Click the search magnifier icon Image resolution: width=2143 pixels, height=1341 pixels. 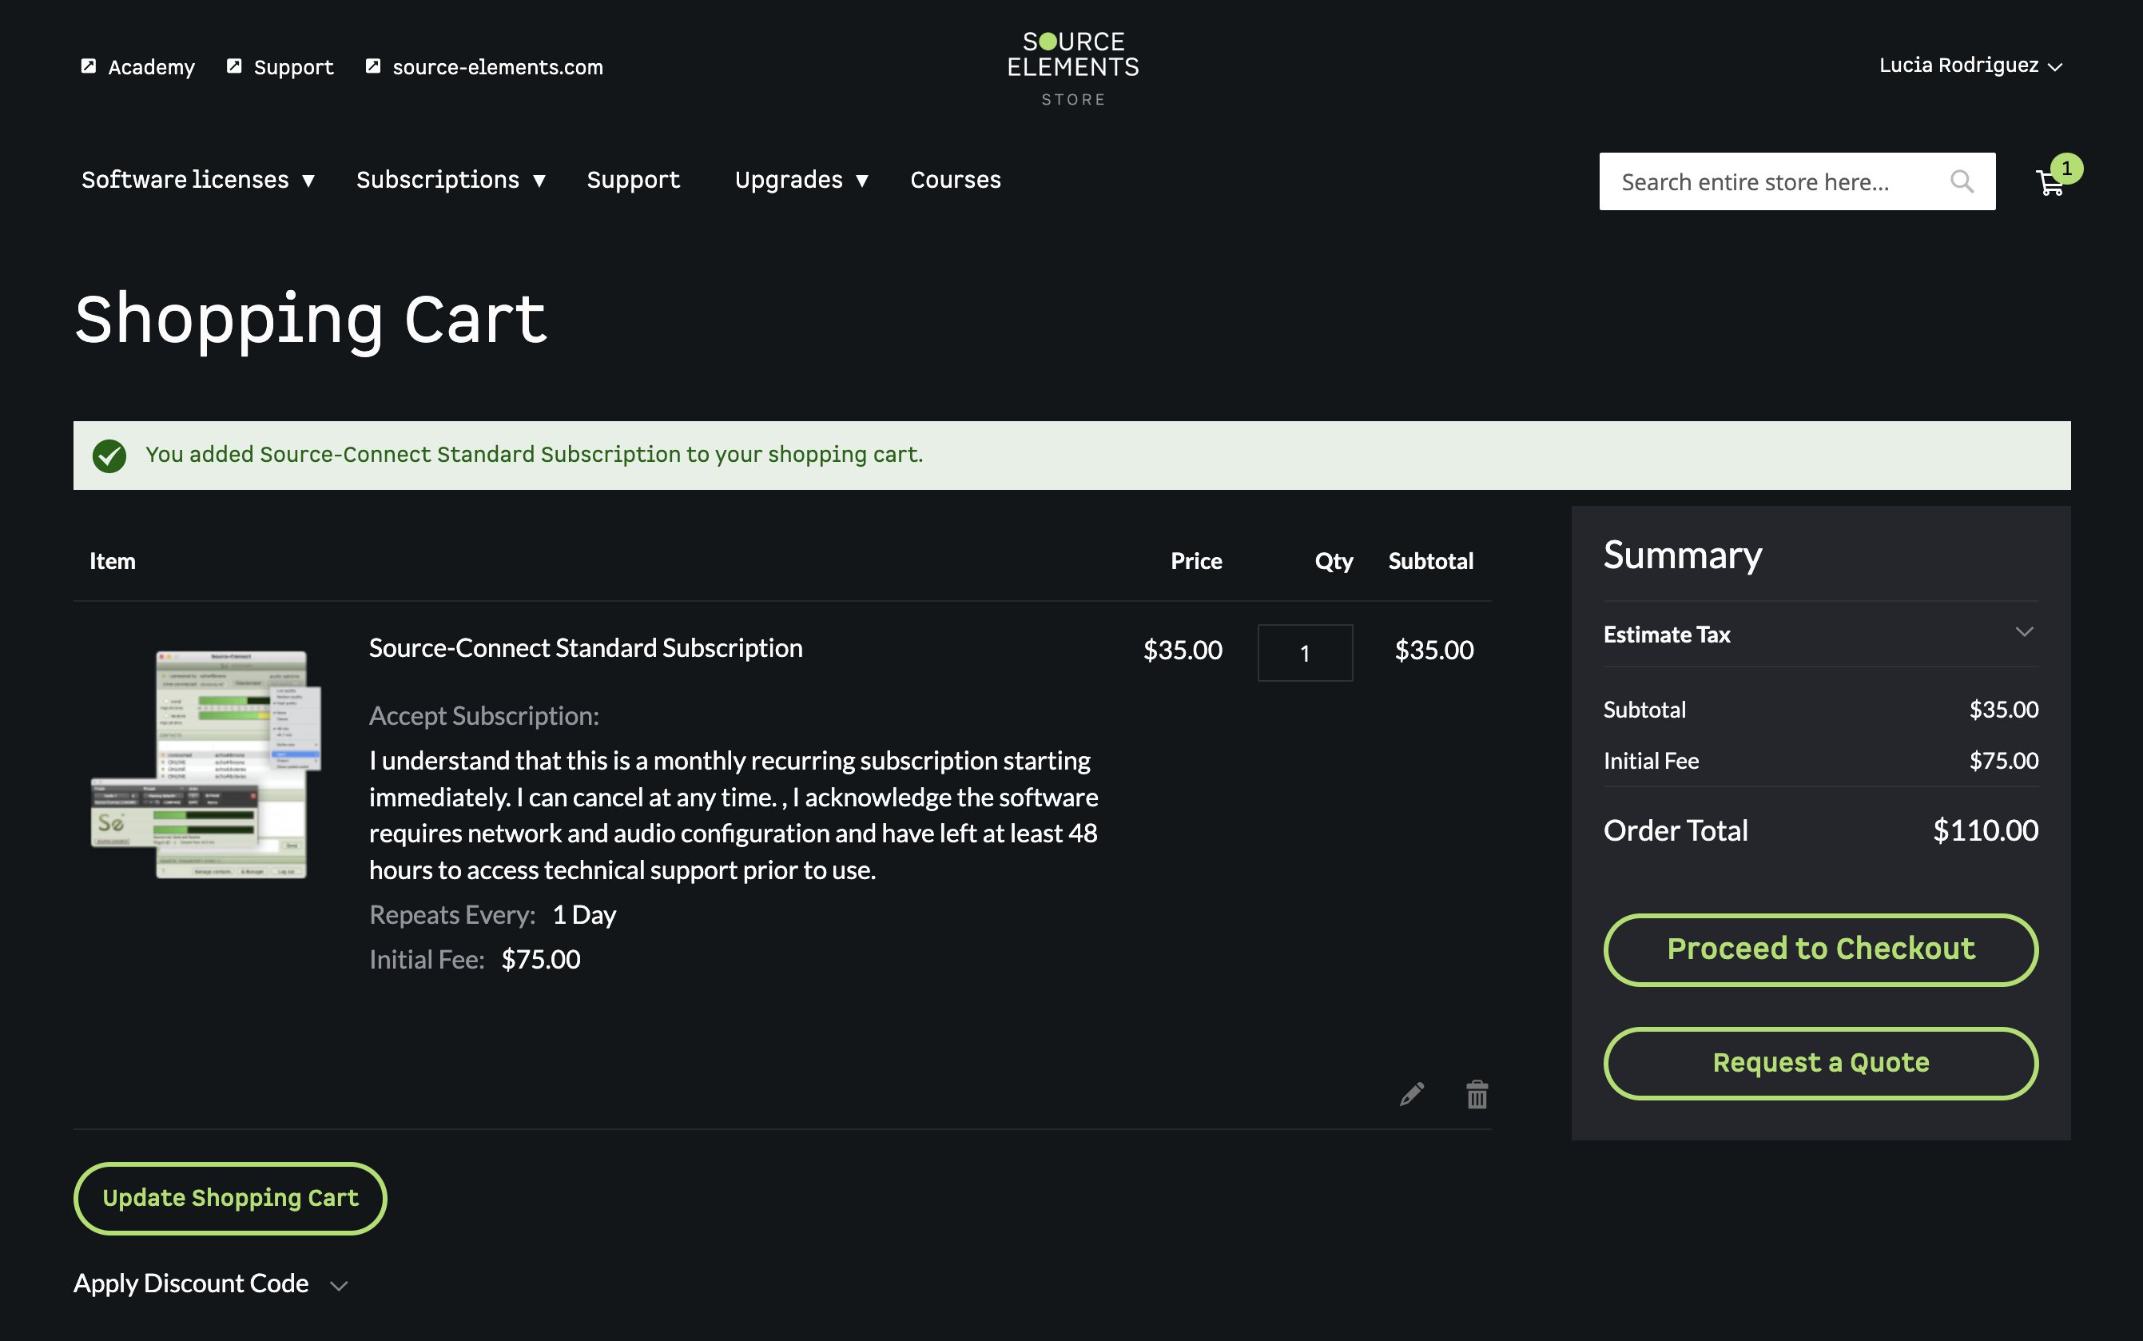click(1962, 182)
